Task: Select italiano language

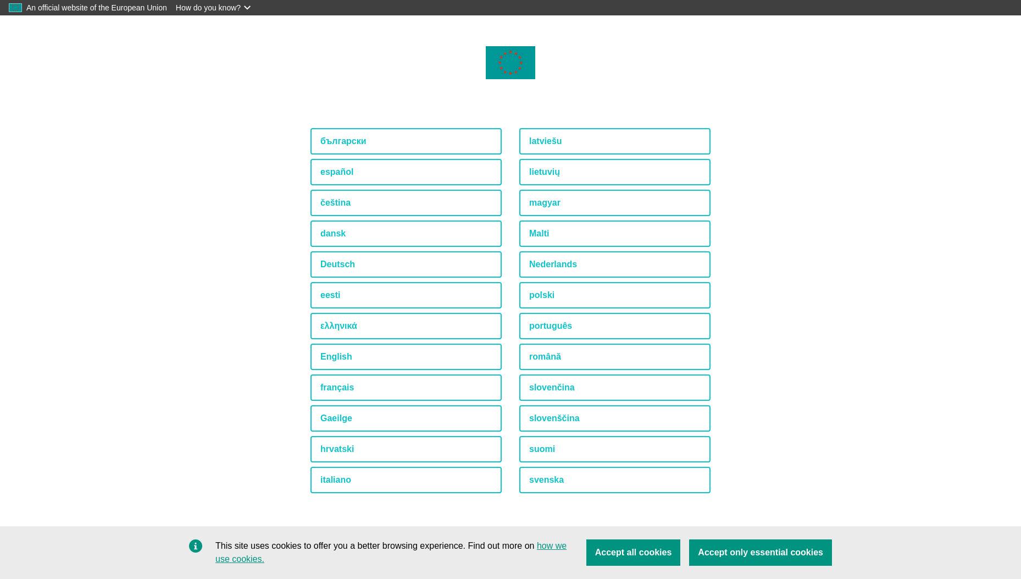Action: click(406, 480)
